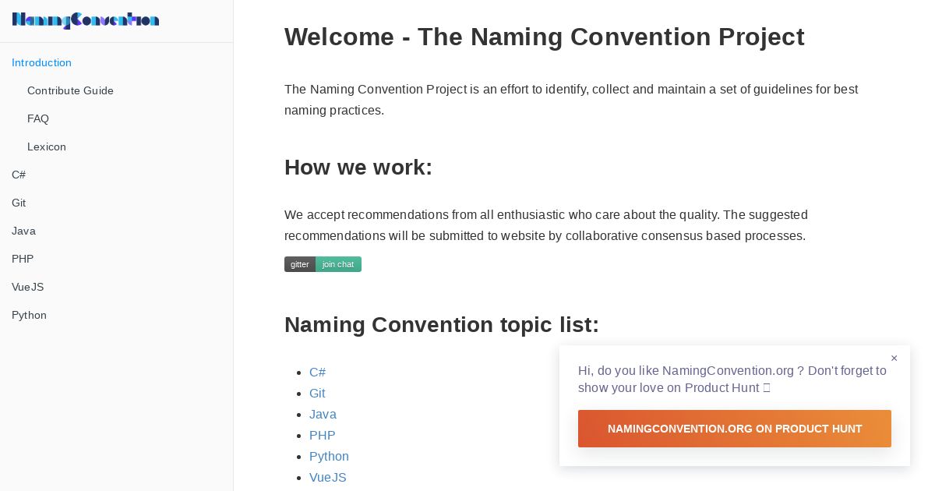The height and width of the screenshot is (491, 935).
Task: Click the Welcome page title heading
Action: point(544,37)
